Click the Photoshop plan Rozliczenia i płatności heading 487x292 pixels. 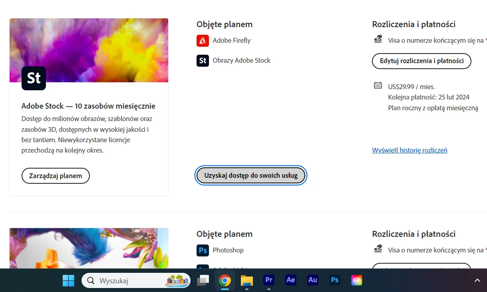tap(414, 234)
